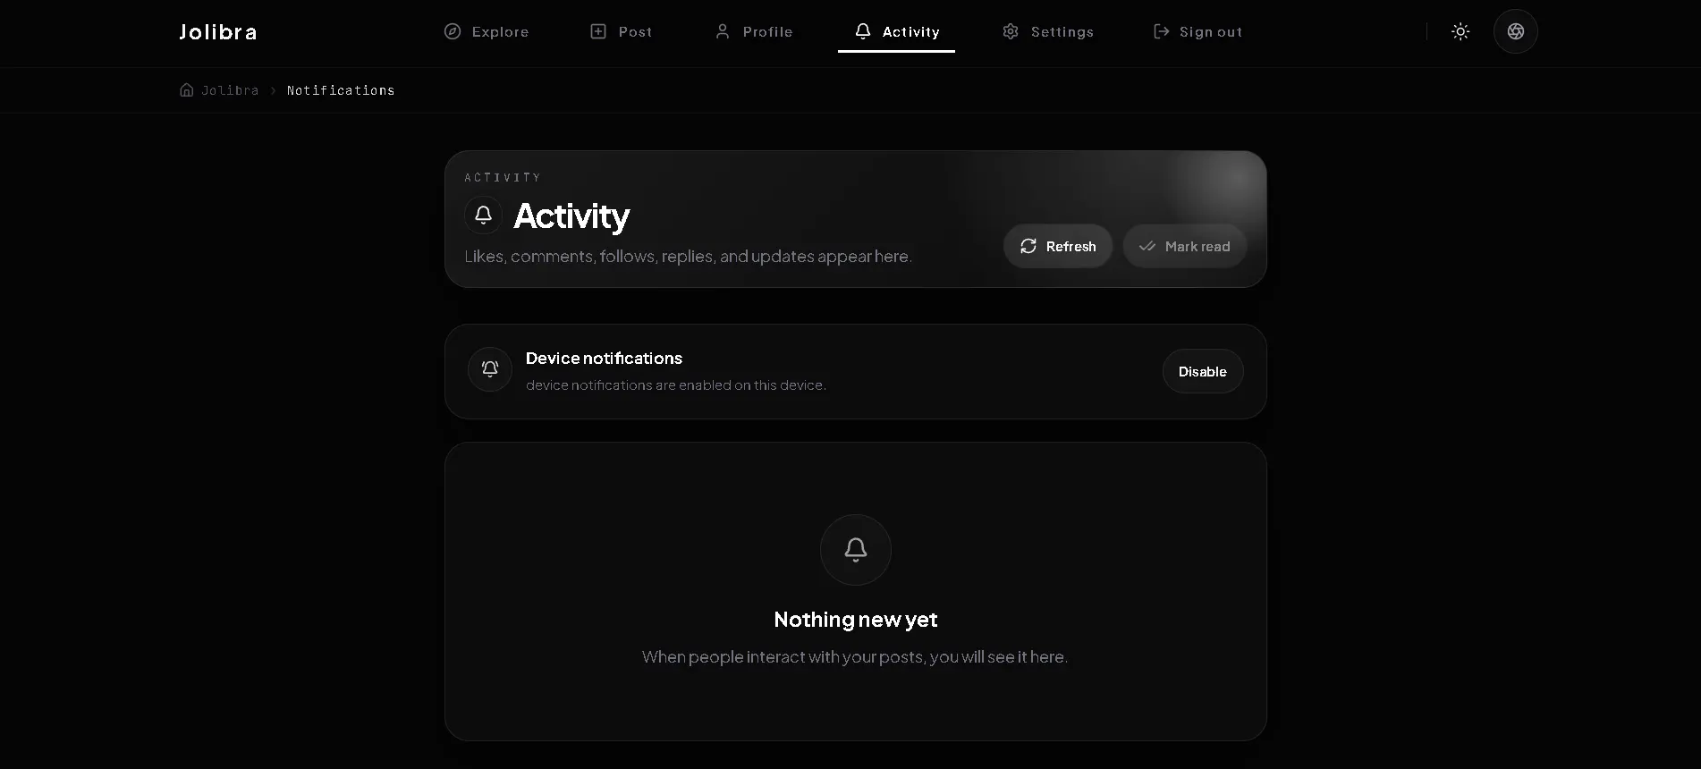Screen dimensions: 1701x769
Task: Click the Refresh button
Action: click(1058, 246)
